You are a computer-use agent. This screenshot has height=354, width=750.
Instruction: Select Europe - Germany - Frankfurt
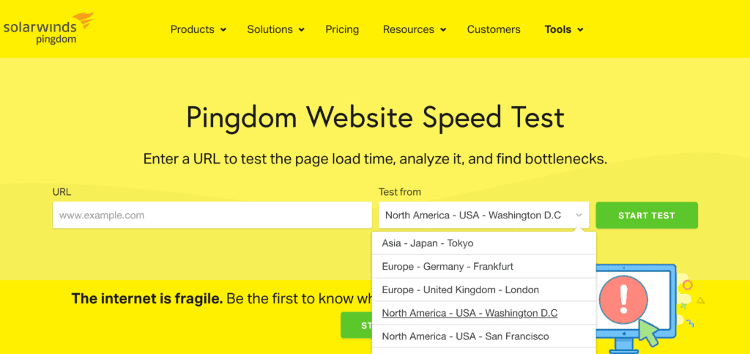click(x=484, y=267)
